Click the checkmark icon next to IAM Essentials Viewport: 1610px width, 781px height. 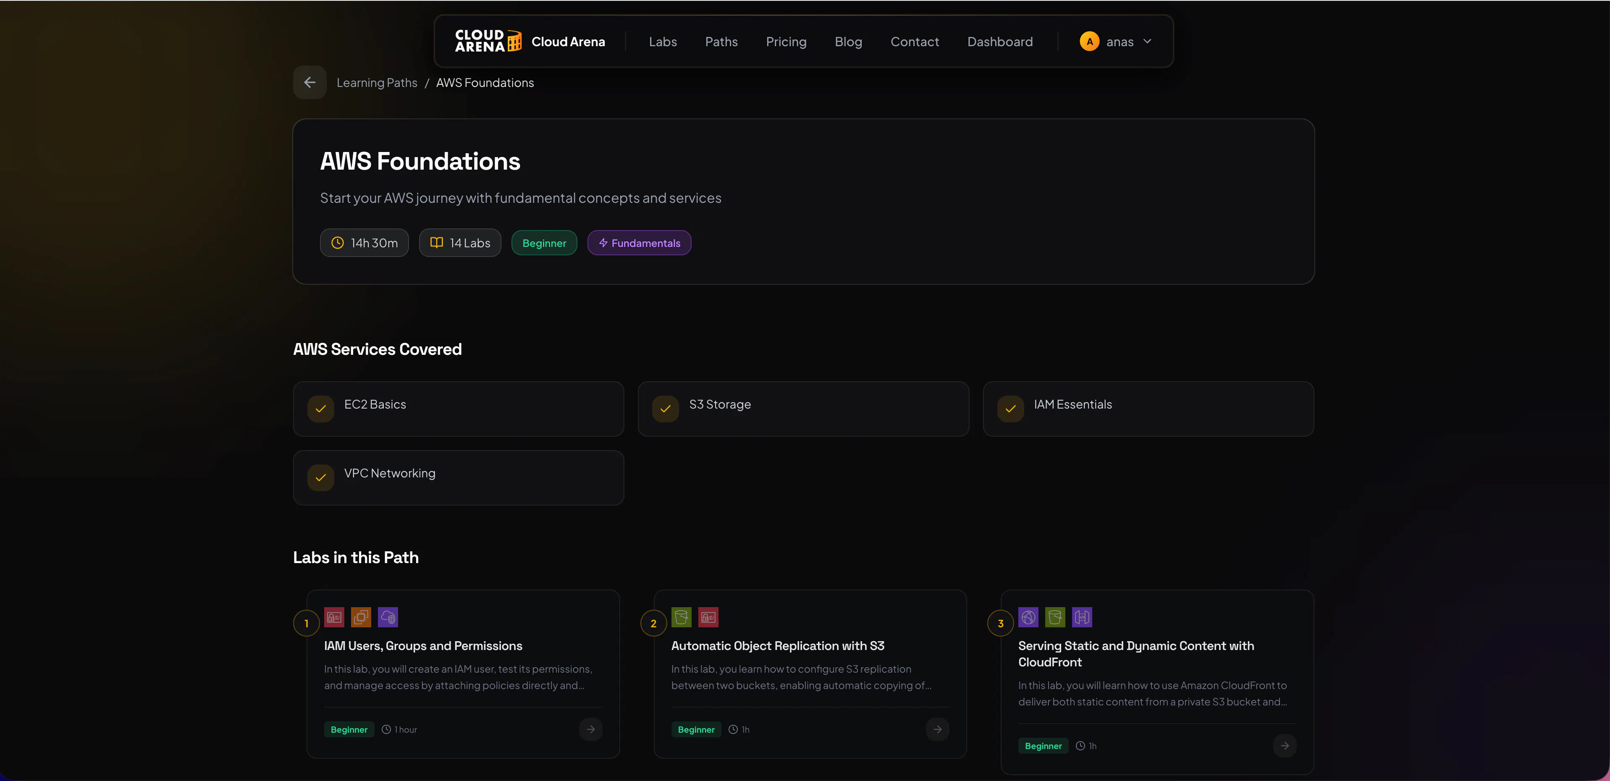1011,409
